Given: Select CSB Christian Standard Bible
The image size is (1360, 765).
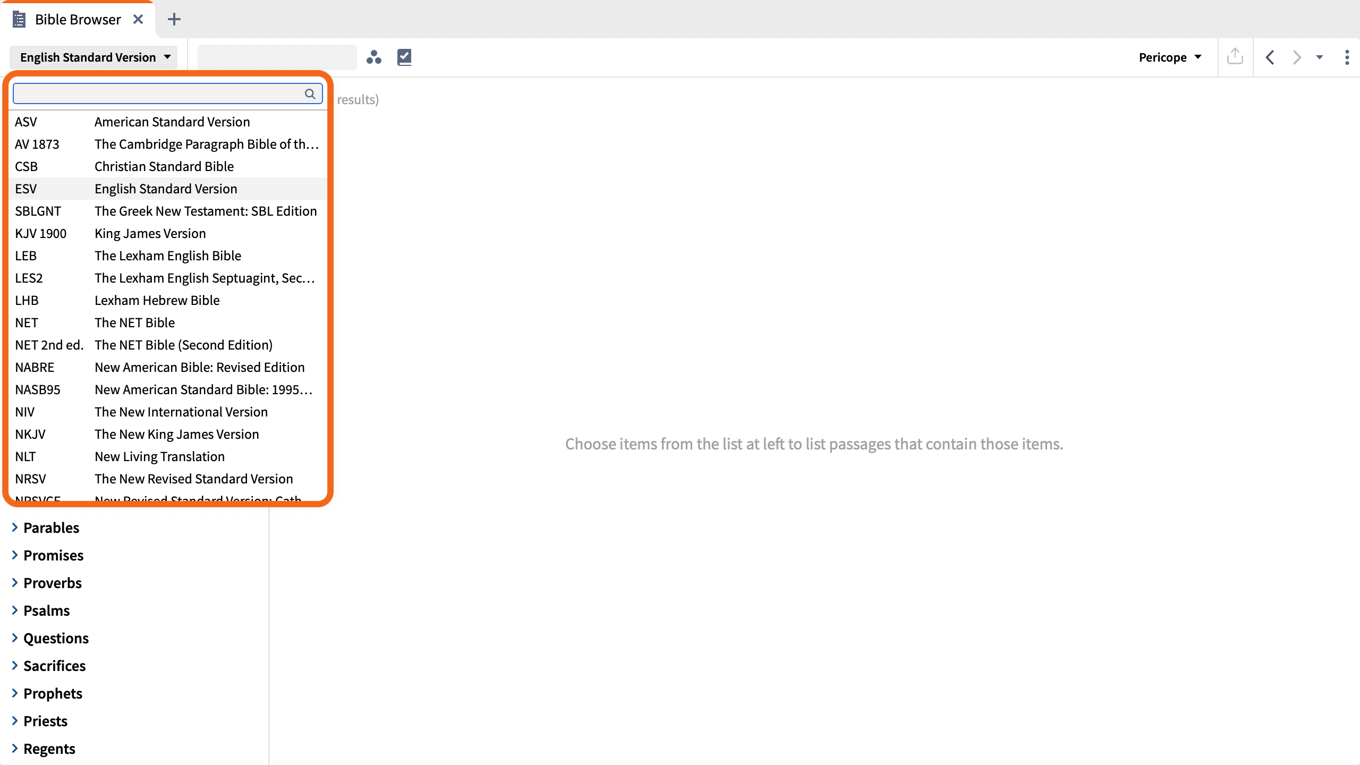Looking at the screenshot, I should click(168, 166).
